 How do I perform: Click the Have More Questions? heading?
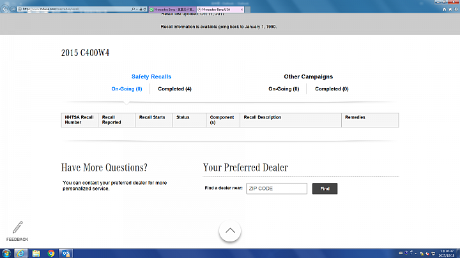point(104,168)
